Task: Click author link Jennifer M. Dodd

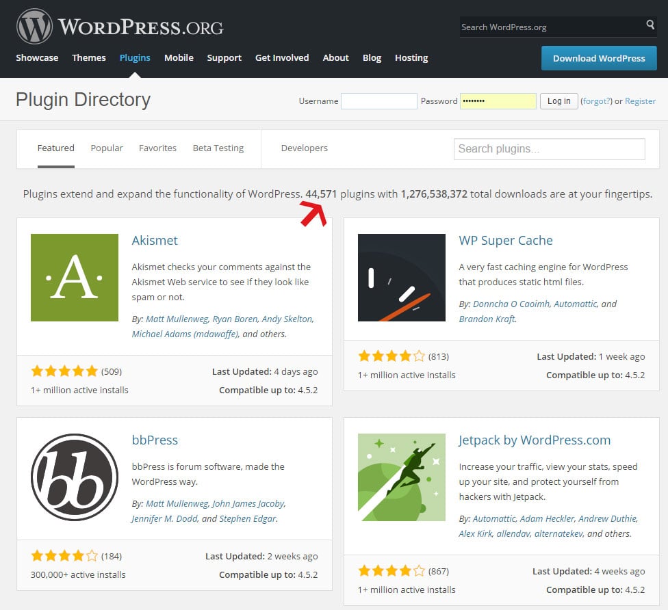Action: tap(164, 518)
